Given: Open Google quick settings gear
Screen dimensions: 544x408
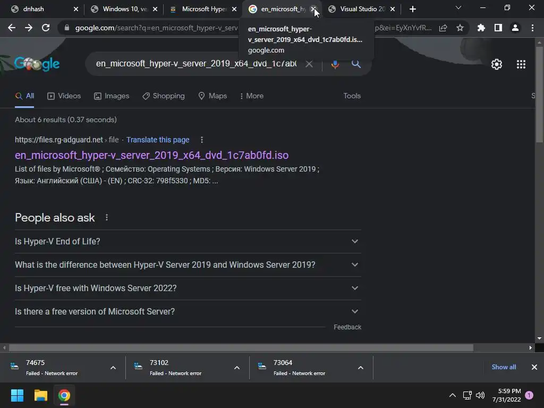Looking at the screenshot, I should pos(497,64).
